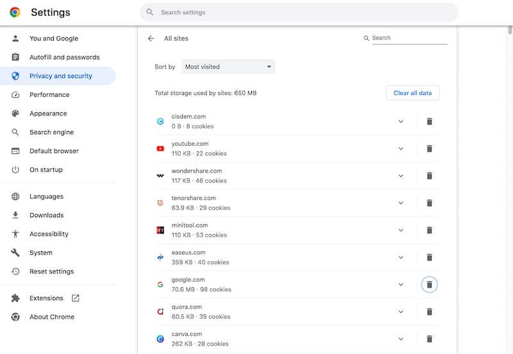
Task: Click the easeus.com favicon
Action: pyautogui.click(x=160, y=258)
